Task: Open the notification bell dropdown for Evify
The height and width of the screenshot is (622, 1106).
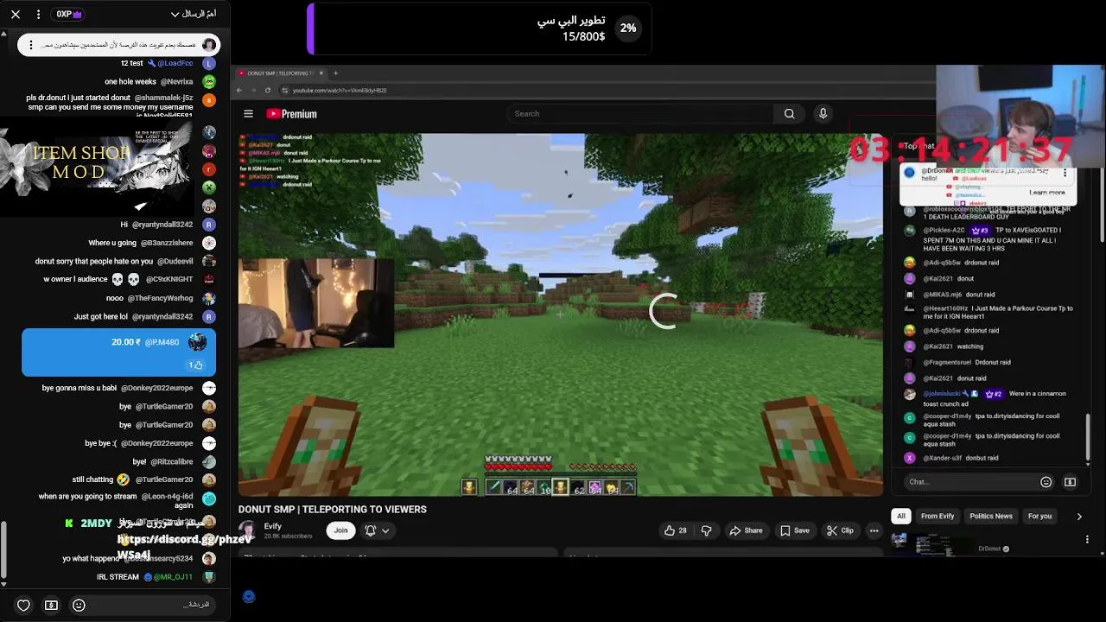Action: (377, 530)
